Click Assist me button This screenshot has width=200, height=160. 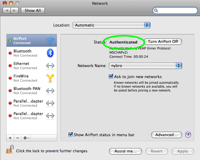coord(126,151)
